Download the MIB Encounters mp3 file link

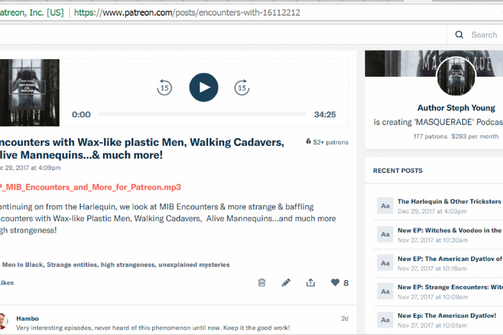90,187
